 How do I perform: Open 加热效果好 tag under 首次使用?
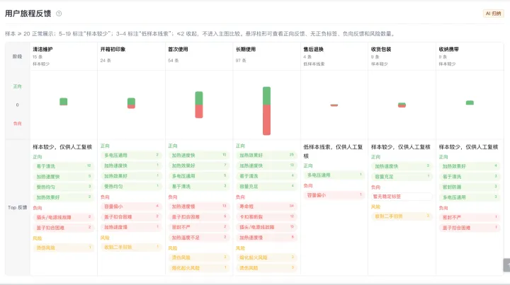coord(199,165)
